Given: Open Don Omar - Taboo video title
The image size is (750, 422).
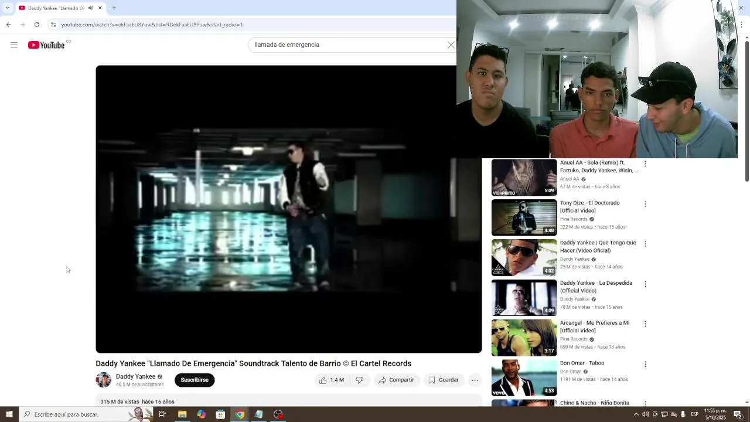Looking at the screenshot, I should pyautogui.click(x=582, y=363).
